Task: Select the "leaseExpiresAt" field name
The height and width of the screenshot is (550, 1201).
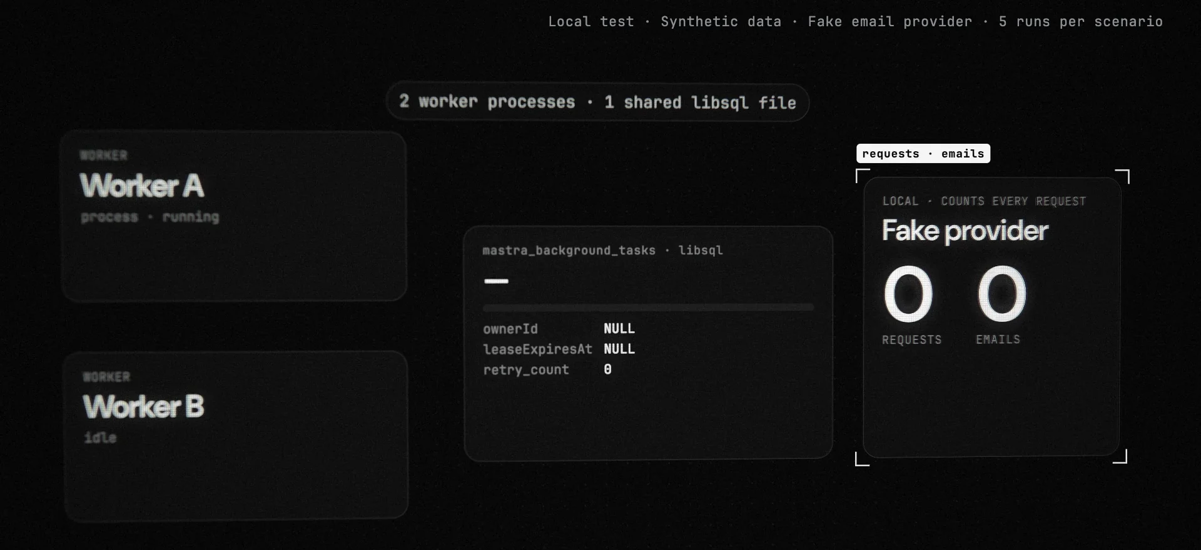Action: pyautogui.click(x=537, y=349)
